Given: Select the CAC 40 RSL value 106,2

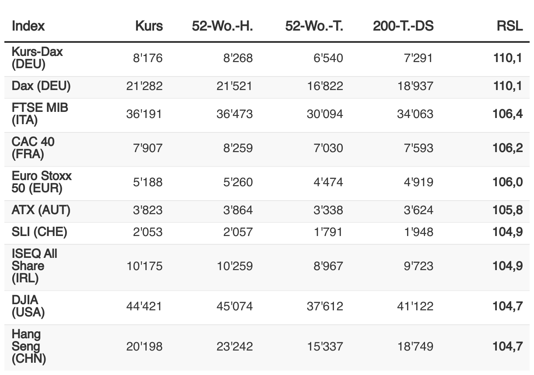Looking at the screenshot, I should 508,148.
